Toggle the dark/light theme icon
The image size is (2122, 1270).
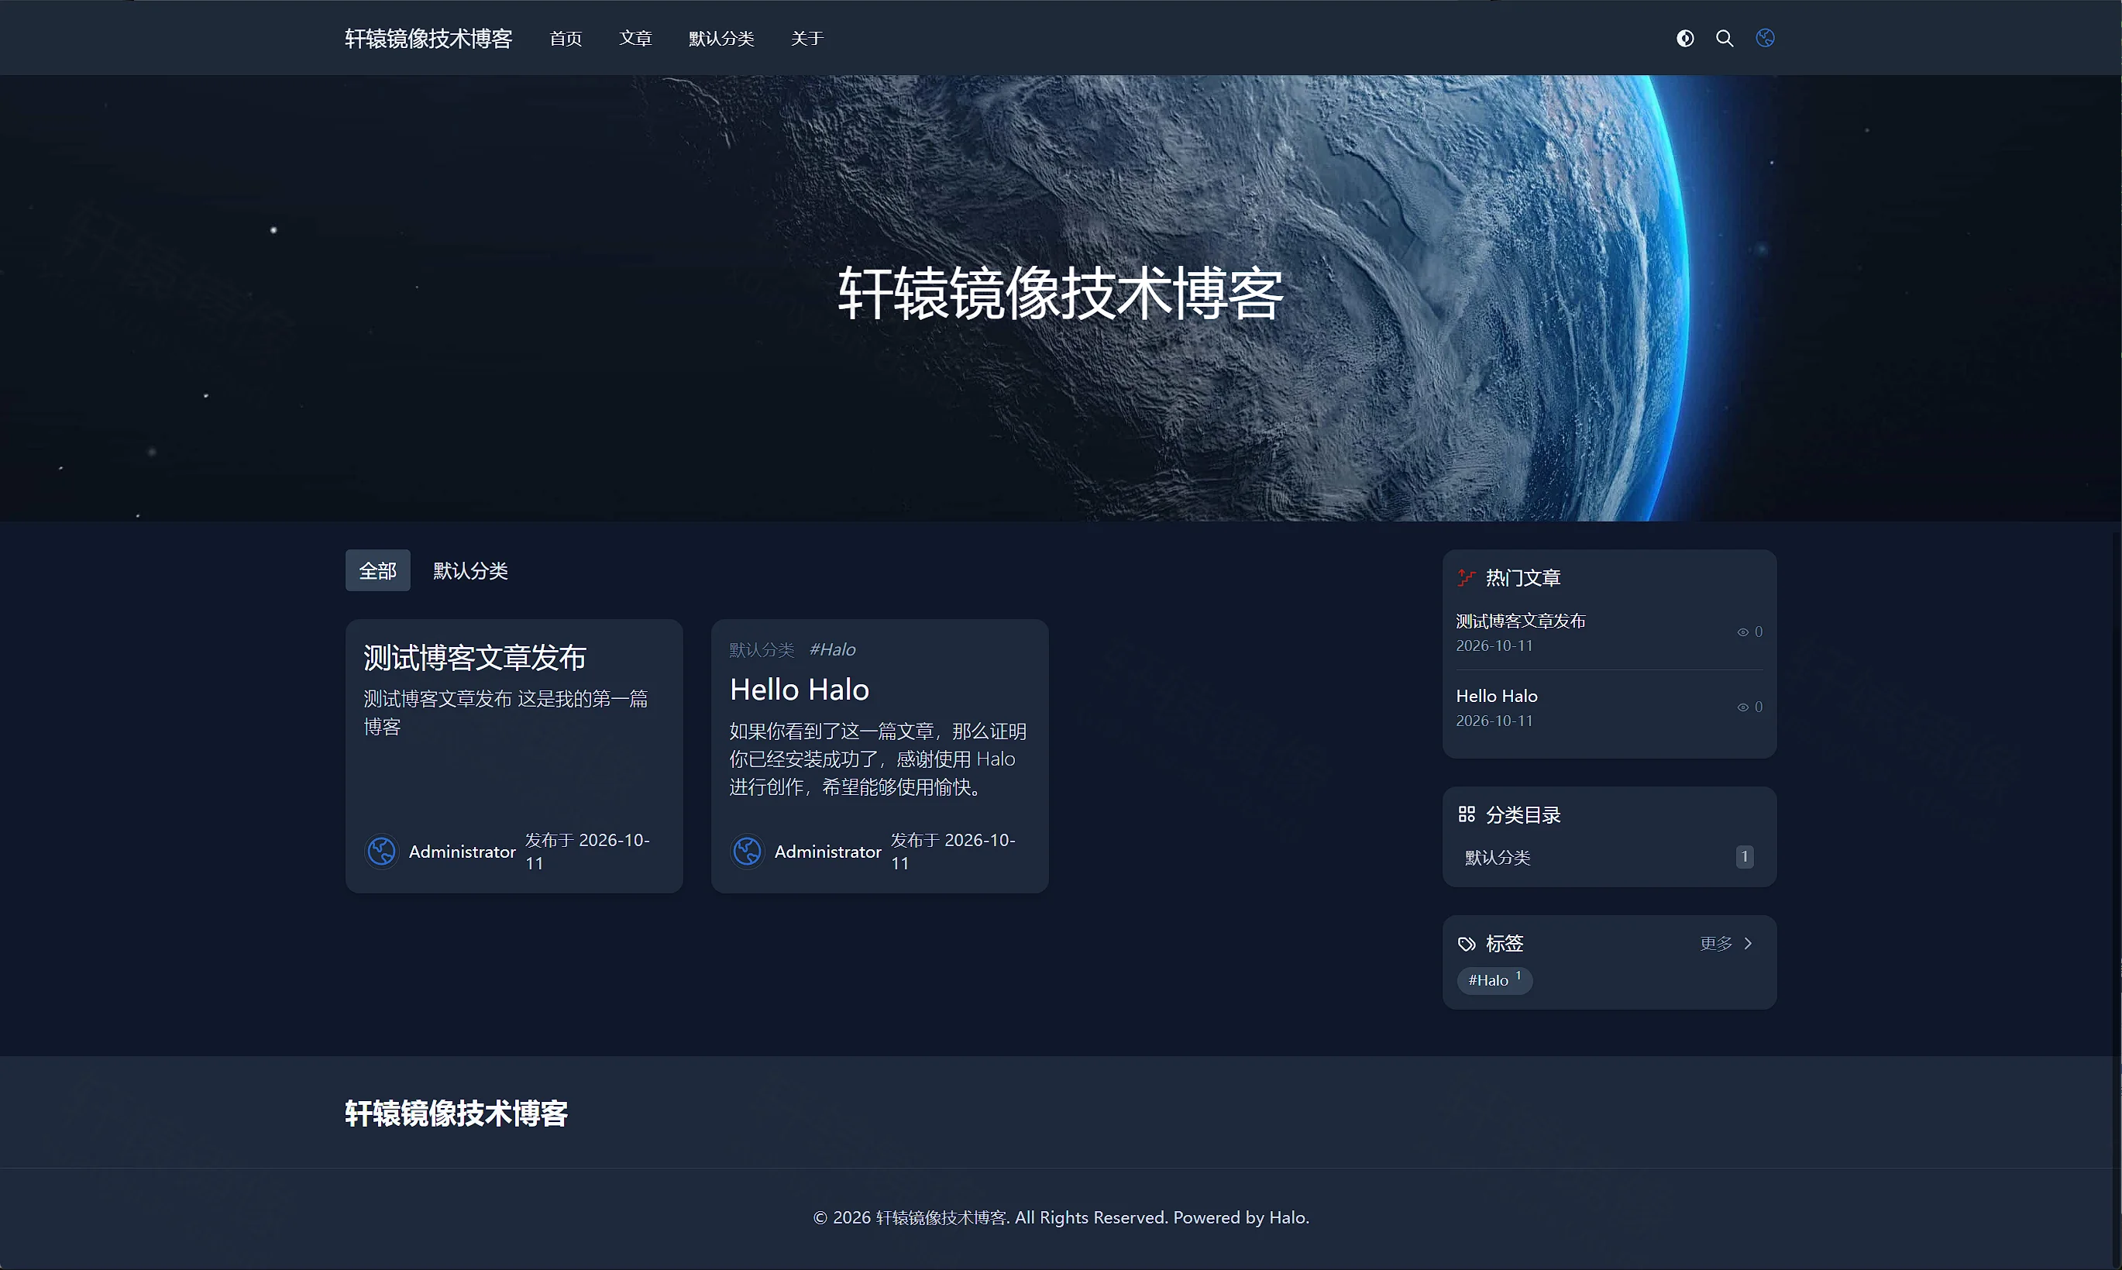coord(1685,39)
